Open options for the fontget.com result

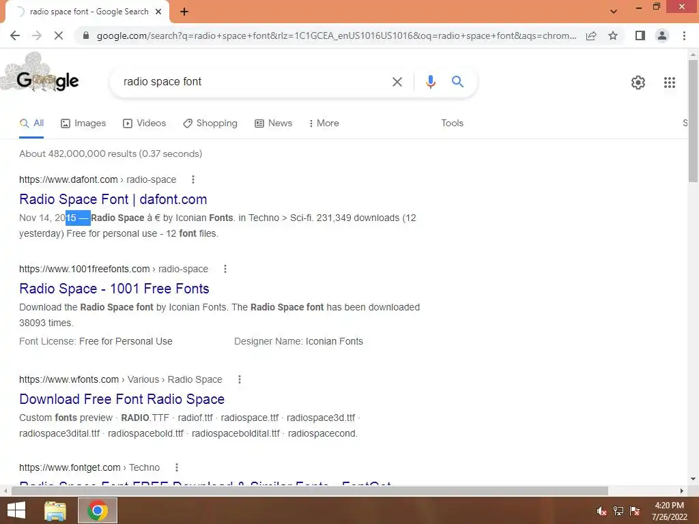(x=177, y=467)
